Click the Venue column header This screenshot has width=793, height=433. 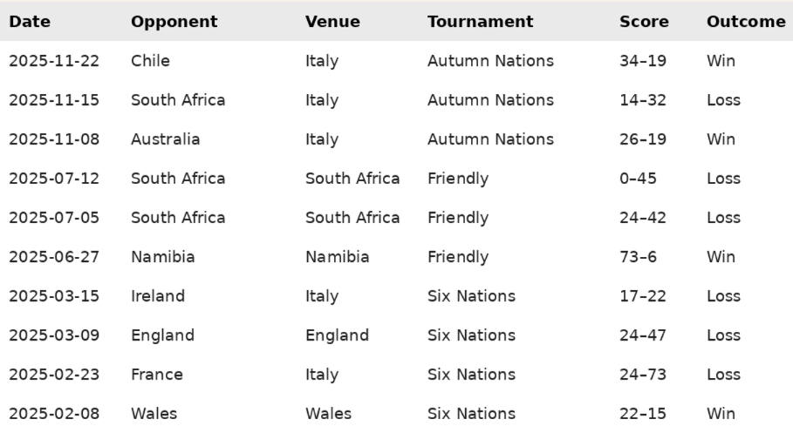[x=333, y=22]
